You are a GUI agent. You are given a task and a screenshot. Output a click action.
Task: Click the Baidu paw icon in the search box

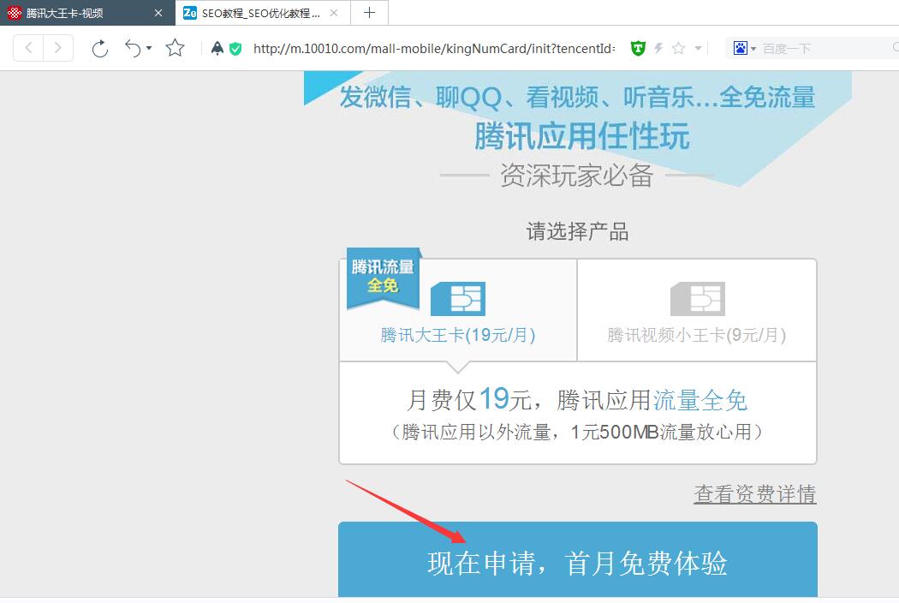click(x=740, y=48)
